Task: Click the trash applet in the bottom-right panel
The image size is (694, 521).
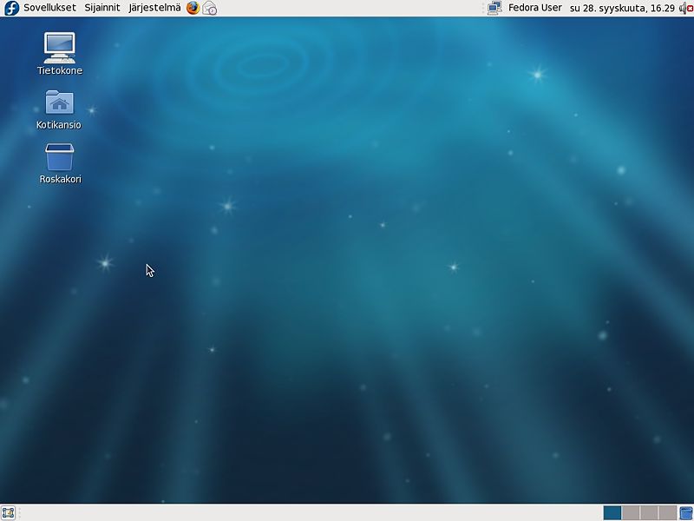Action: [686, 512]
